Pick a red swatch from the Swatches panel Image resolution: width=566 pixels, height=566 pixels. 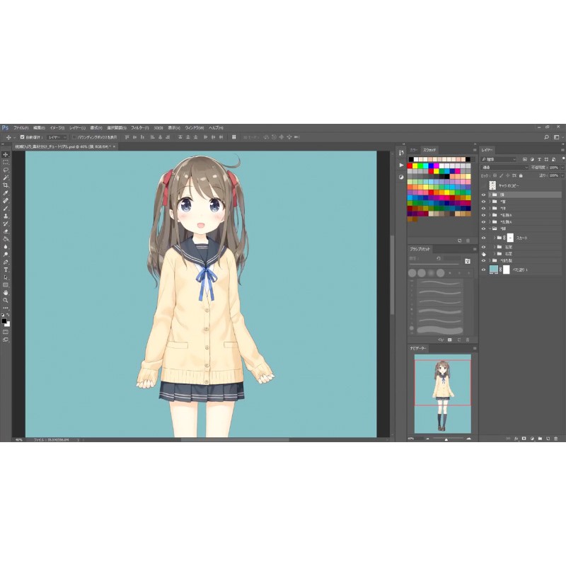click(410, 164)
